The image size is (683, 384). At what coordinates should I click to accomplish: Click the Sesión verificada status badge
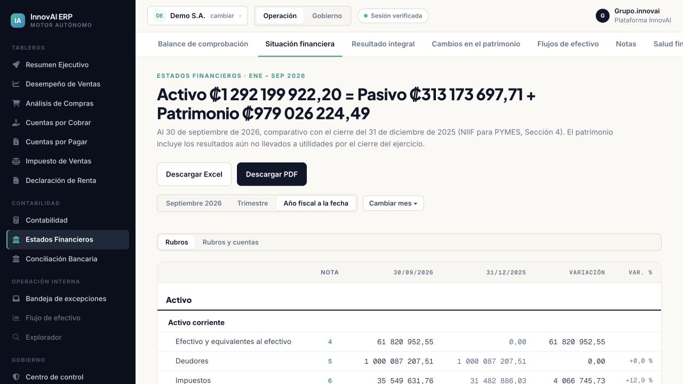[393, 16]
